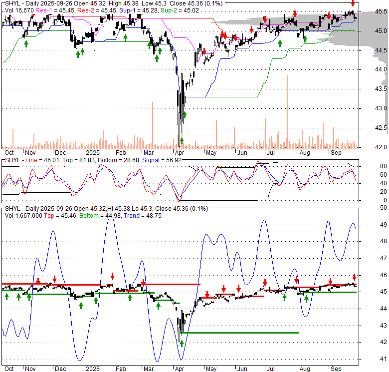Select the 'Line = 46.01' oscillator label
Viewport: 389px width, 372px height.
click(42, 160)
